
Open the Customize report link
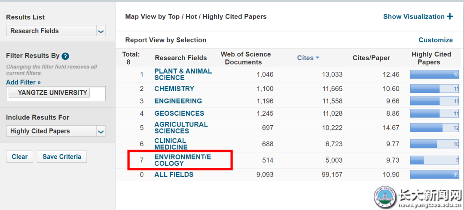[435, 40]
